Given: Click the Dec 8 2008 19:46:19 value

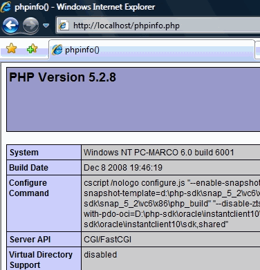Looking at the screenshot, I should coord(123,168).
